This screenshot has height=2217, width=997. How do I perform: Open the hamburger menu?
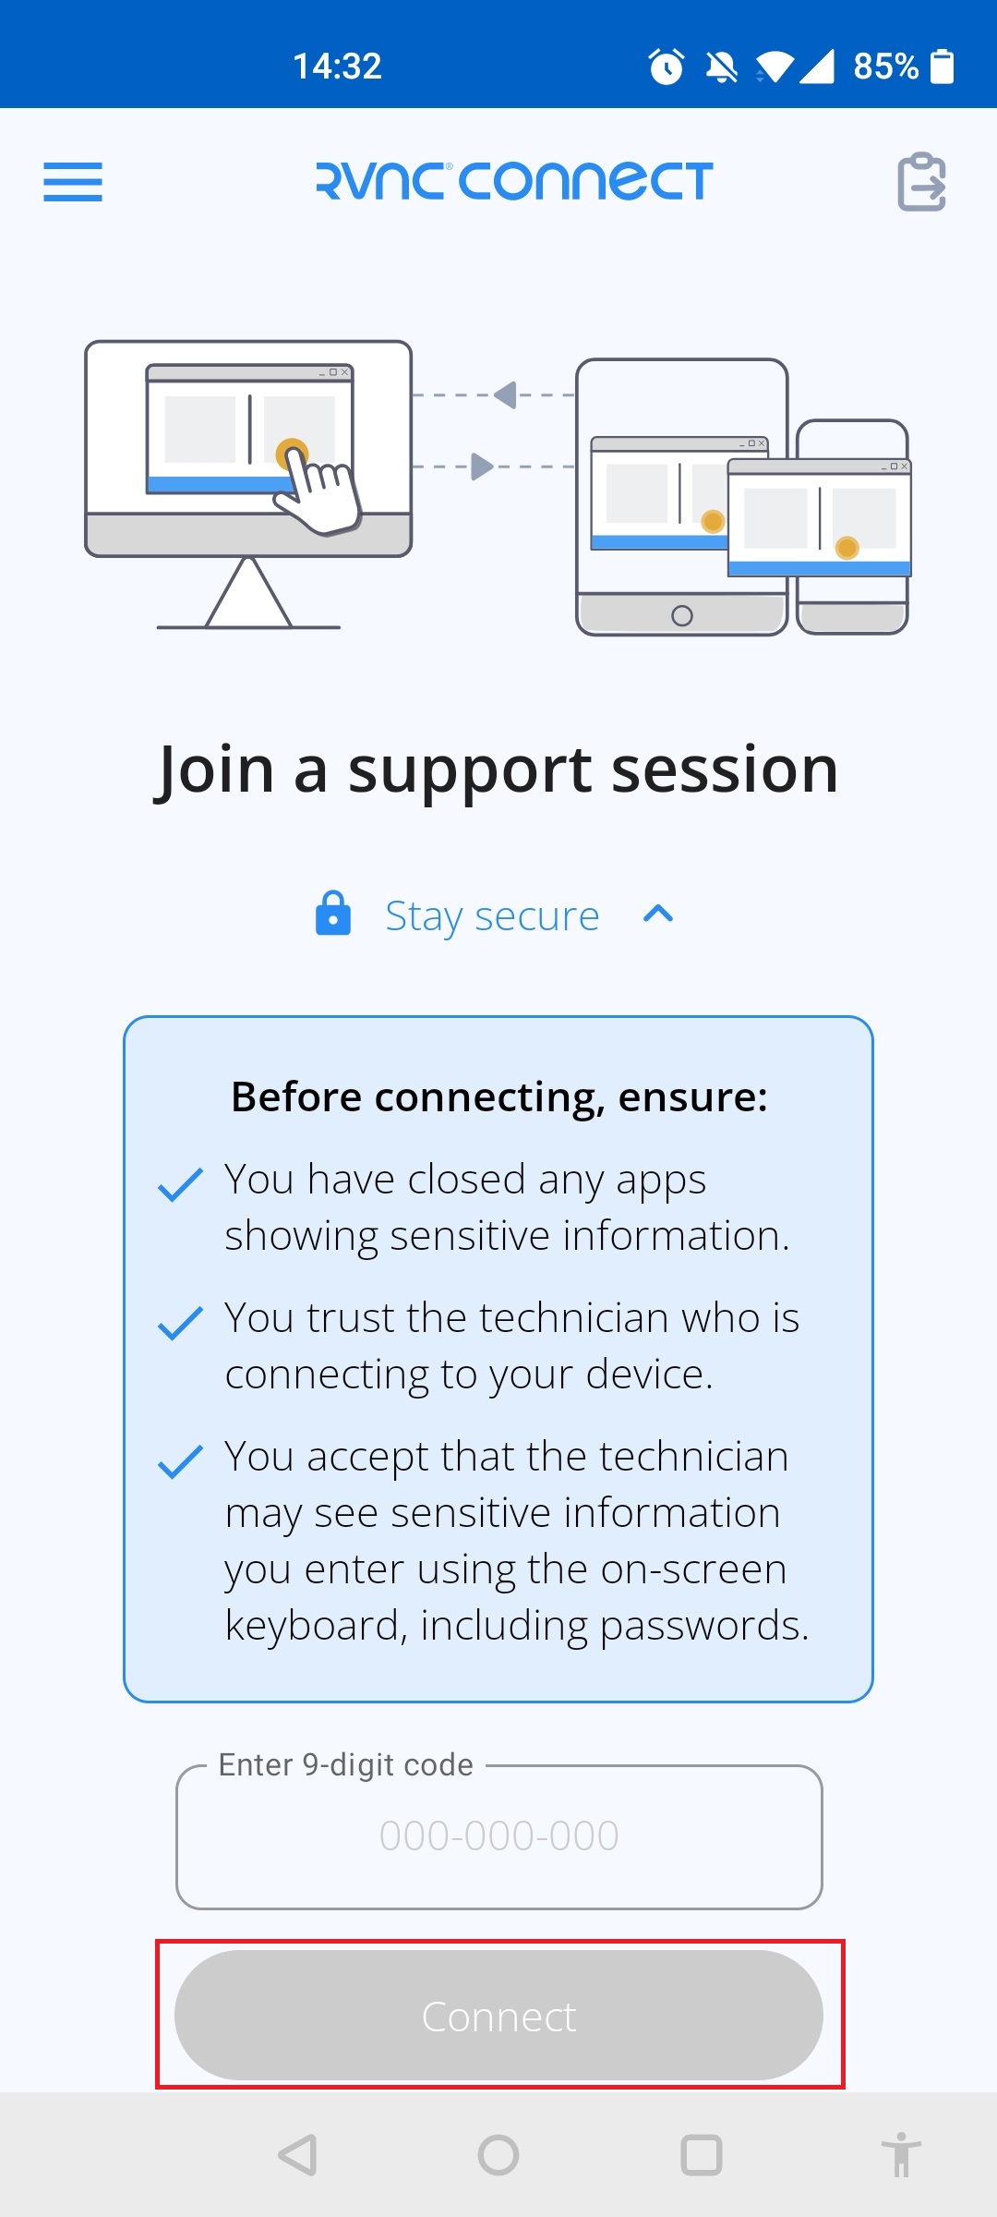point(73,181)
